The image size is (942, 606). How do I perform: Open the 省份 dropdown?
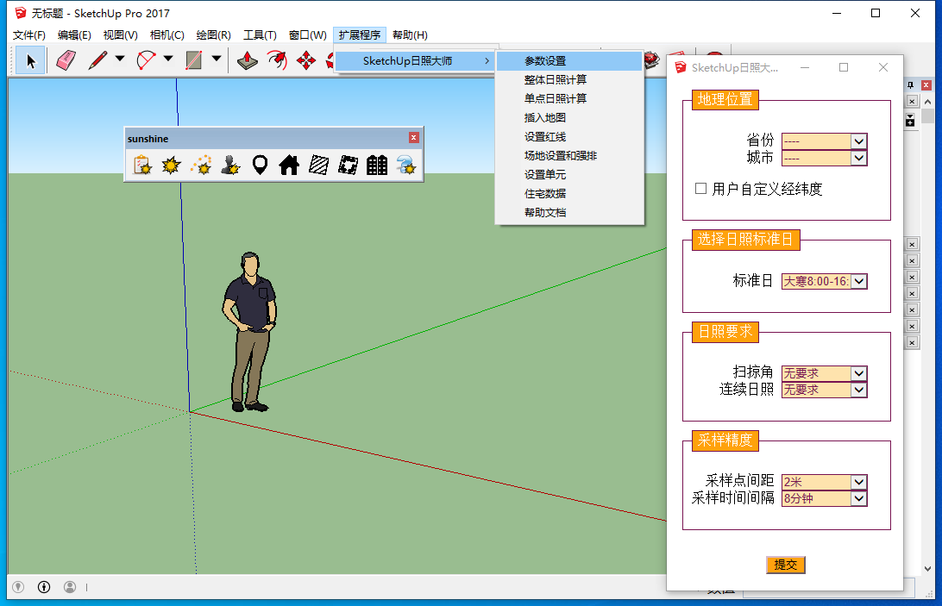coord(857,141)
